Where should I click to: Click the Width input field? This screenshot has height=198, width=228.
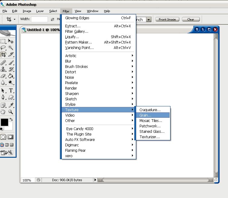(39, 20)
